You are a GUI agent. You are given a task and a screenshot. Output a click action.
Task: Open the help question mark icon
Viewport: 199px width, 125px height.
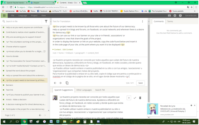180,15
